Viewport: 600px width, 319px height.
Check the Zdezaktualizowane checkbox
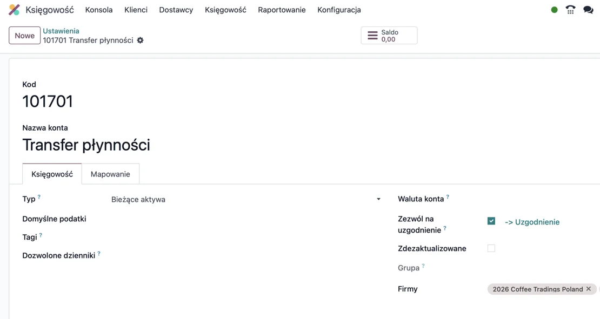point(491,248)
